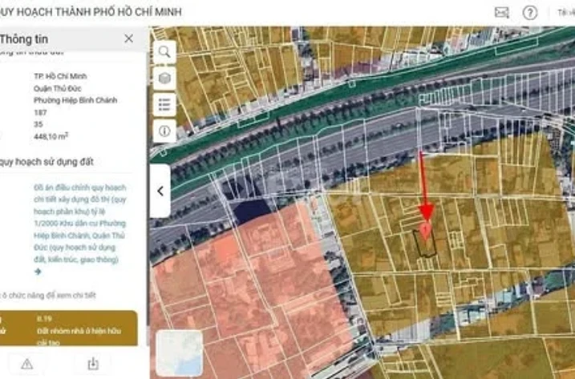Open help via the question mark icon
Viewport: 575px width, 379px height.
click(x=529, y=12)
